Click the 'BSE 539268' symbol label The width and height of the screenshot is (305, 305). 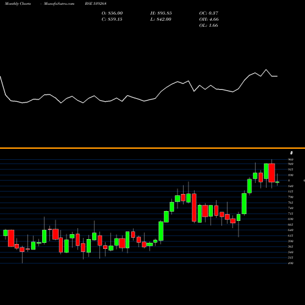[96, 4]
